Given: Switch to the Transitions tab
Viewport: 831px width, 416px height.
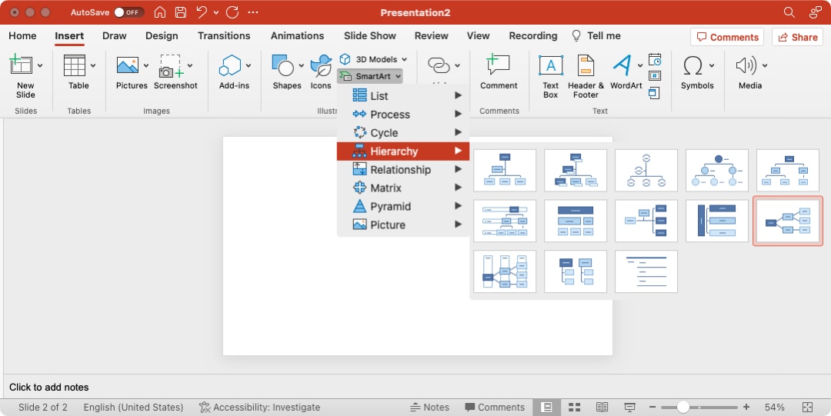Looking at the screenshot, I should coord(224,35).
